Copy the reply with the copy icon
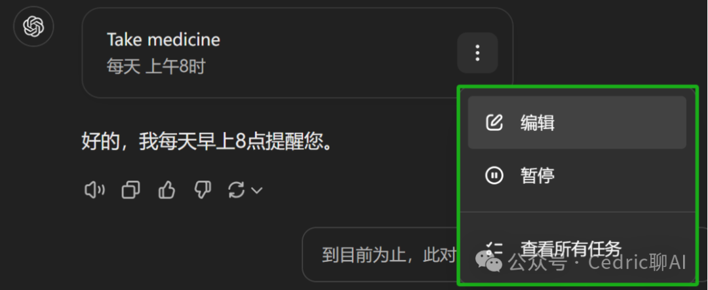The height and width of the screenshot is (290, 708). [130, 190]
